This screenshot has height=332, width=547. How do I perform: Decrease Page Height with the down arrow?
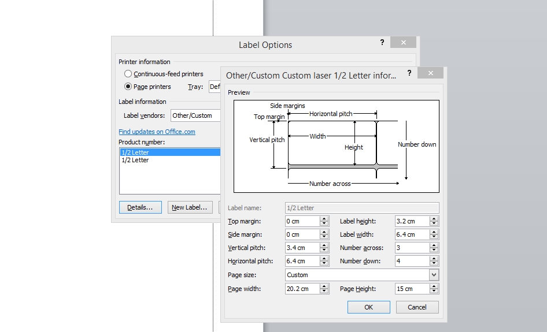click(x=434, y=291)
